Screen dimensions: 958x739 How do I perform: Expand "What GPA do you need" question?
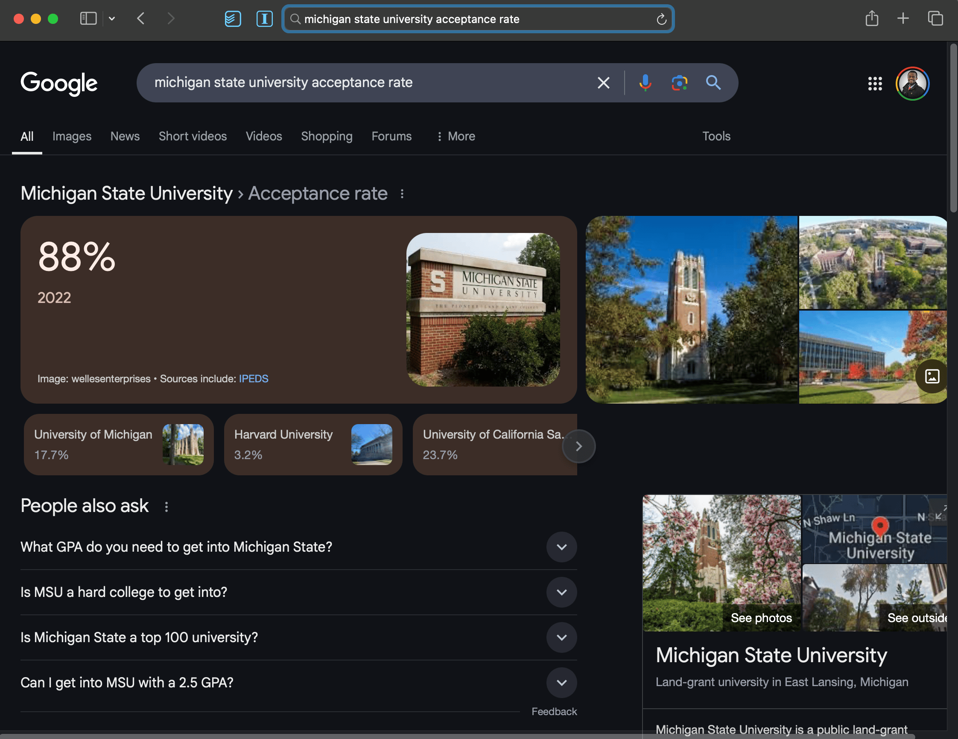click(x=561, y=547)
